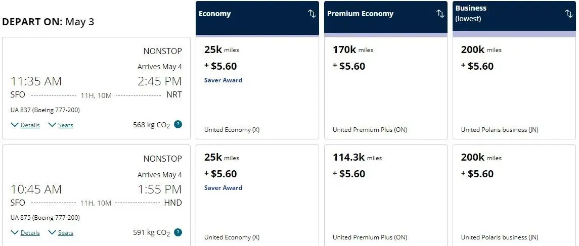Open CO2 info icon for UA 837
Screen dimensions: 579x246
coord(178,124)
